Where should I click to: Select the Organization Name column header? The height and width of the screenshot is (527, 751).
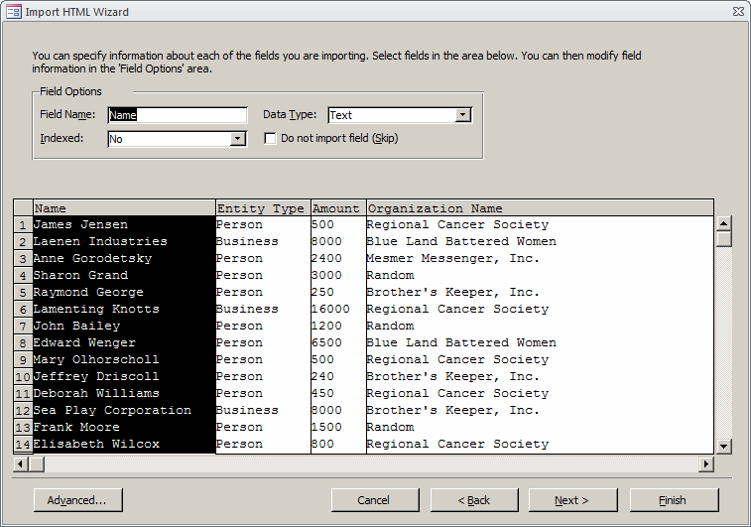point(539,208)
